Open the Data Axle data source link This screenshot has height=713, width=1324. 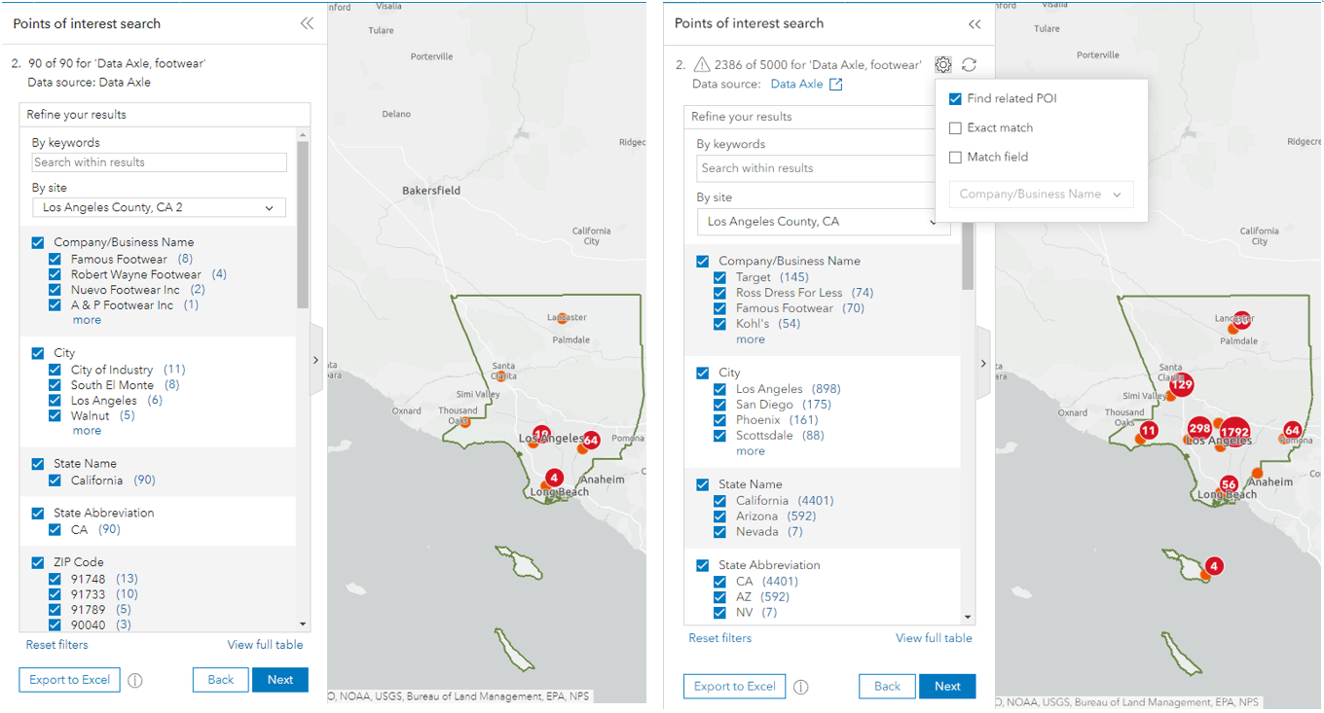[796, 85]
